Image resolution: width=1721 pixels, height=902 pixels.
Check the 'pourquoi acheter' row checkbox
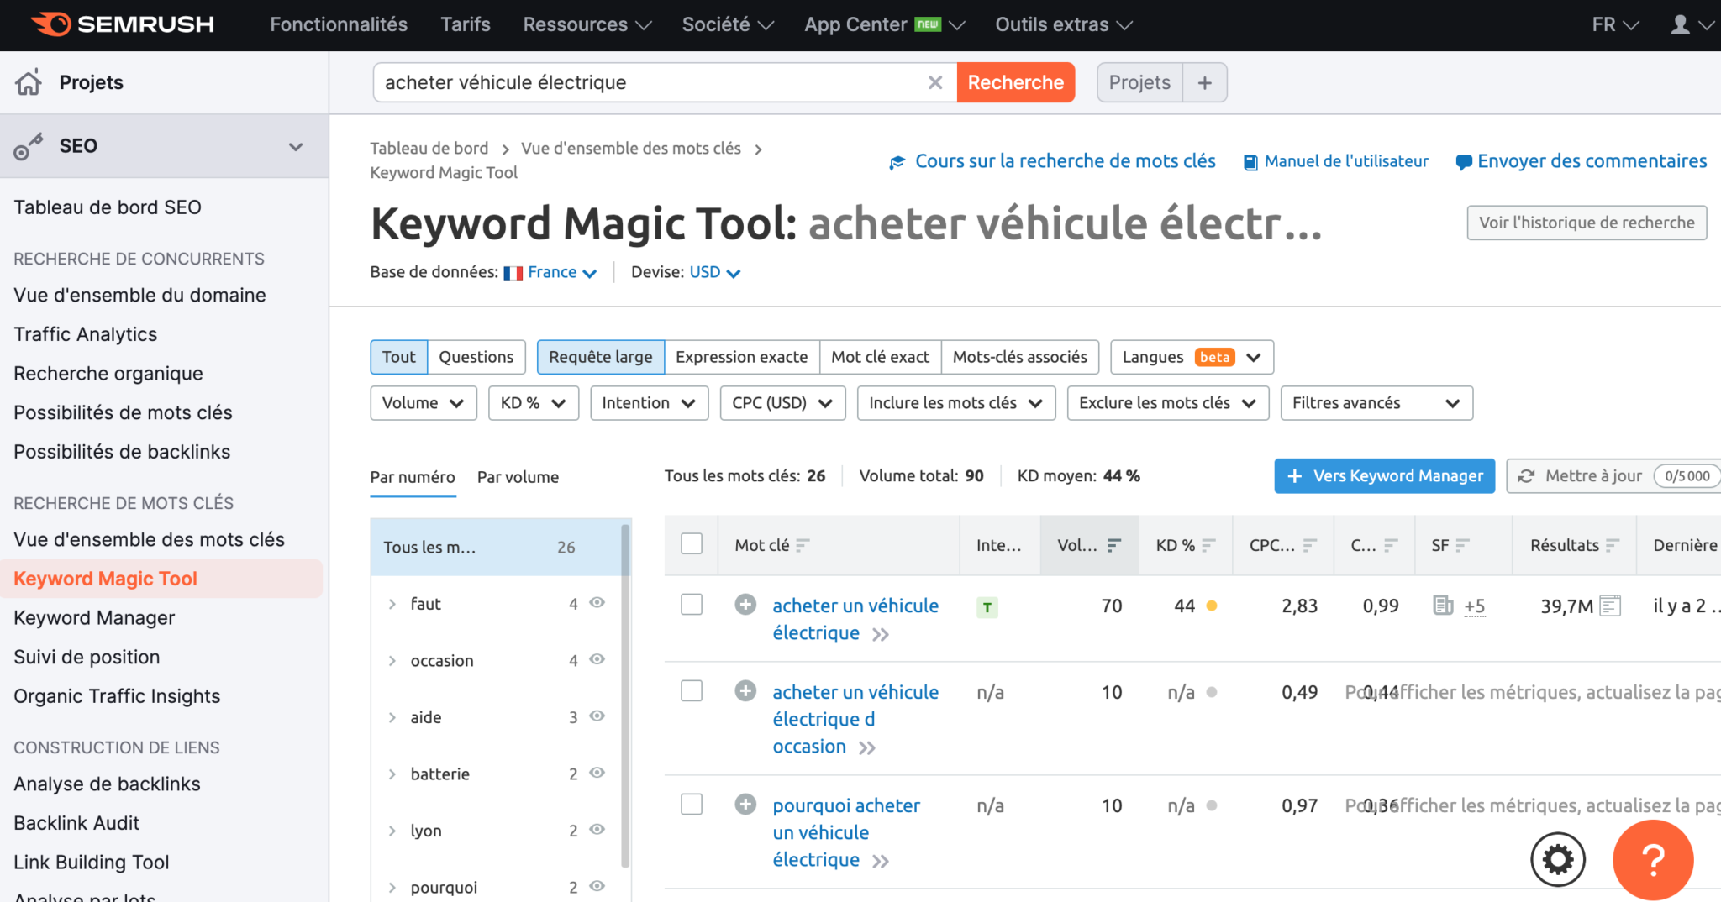[x=692, y=805]
